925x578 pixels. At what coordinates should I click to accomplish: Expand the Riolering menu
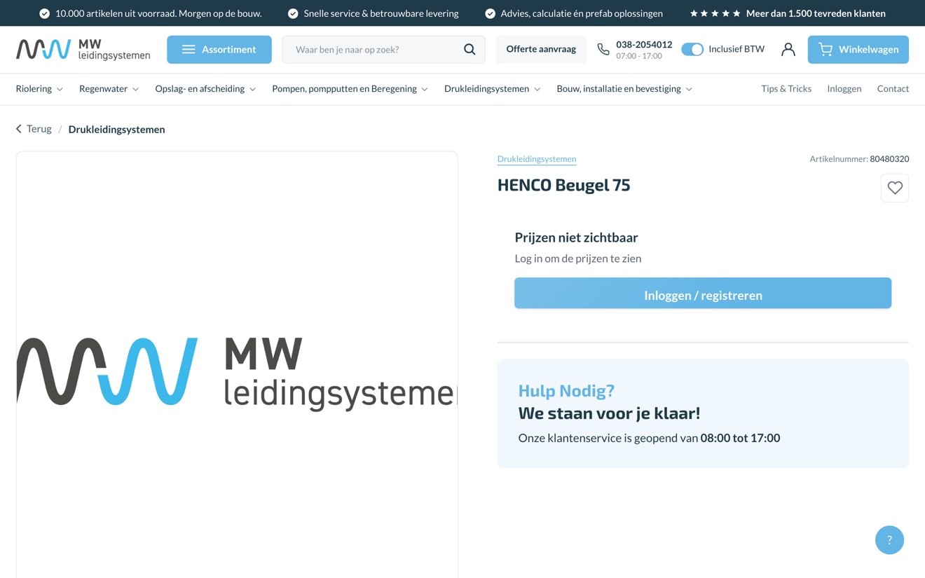(39, 89)
